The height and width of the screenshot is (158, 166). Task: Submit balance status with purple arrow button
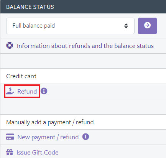coord(147,26)
